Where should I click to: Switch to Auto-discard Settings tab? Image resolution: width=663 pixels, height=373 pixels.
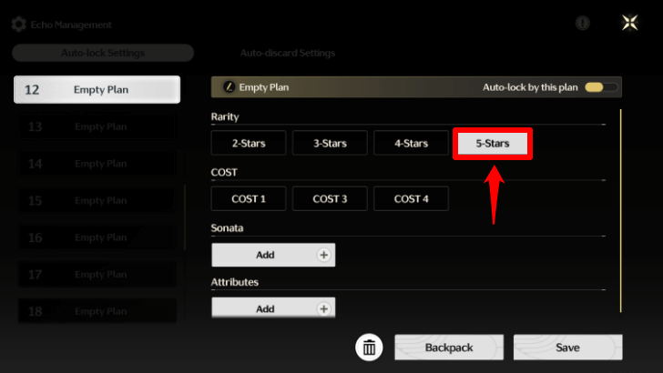click(x=287, y=53)
